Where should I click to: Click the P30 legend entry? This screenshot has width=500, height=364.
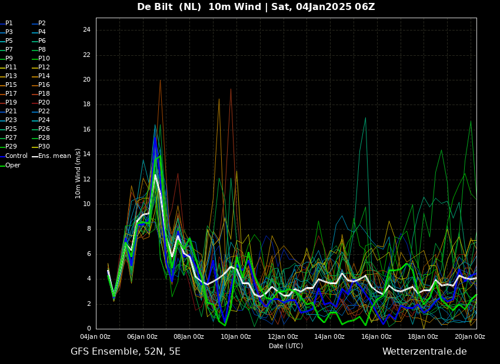pyautogui.click(x=44, y=147)
